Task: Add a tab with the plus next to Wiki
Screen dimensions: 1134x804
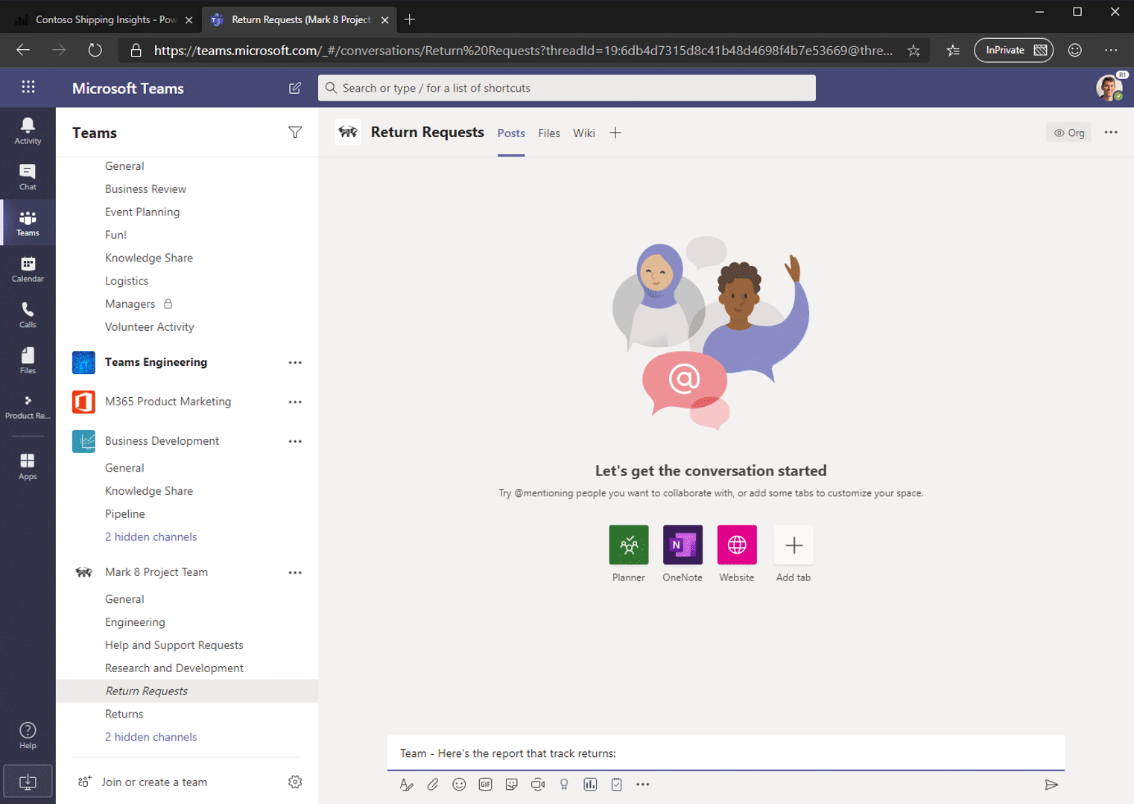Action: click(615, 133)
